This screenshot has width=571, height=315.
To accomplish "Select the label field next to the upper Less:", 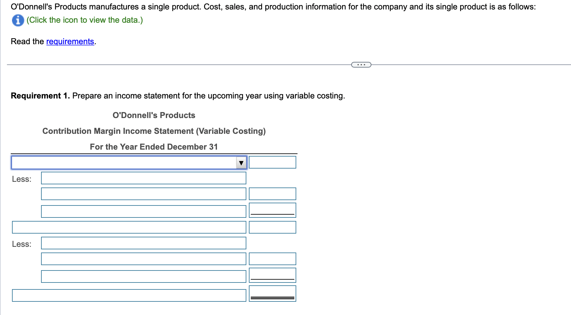I will (144, 178).
